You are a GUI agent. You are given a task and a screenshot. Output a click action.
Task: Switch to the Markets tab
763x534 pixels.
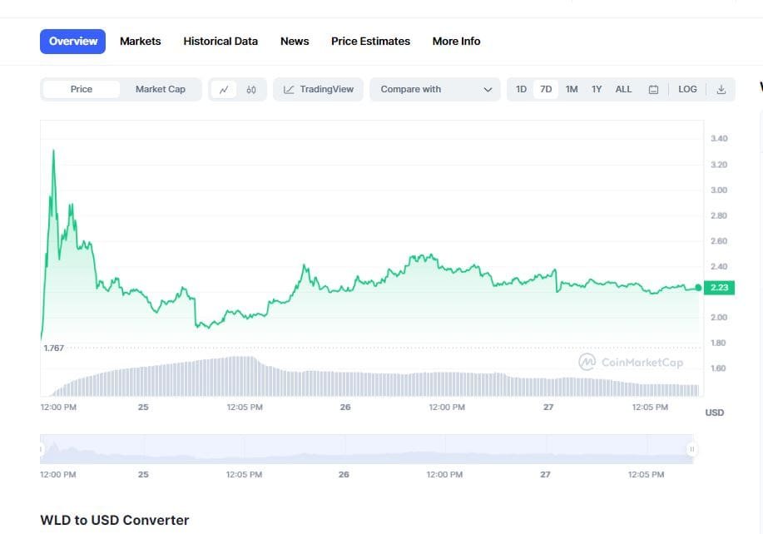140,41
